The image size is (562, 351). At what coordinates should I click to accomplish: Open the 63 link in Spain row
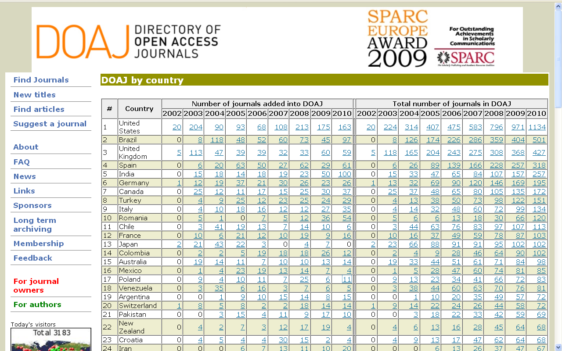241,165
